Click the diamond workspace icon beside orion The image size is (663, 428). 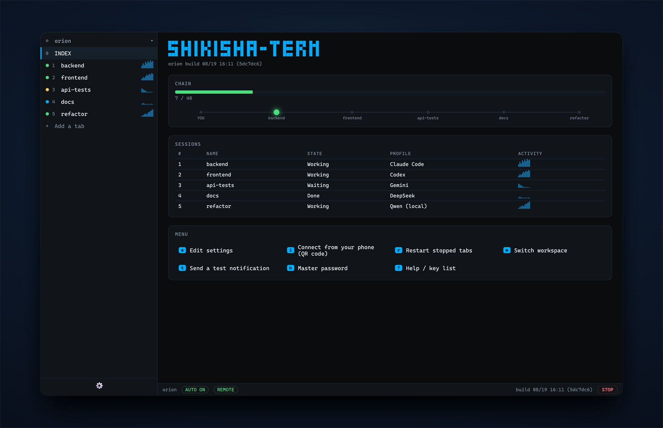tap(47, 41)
